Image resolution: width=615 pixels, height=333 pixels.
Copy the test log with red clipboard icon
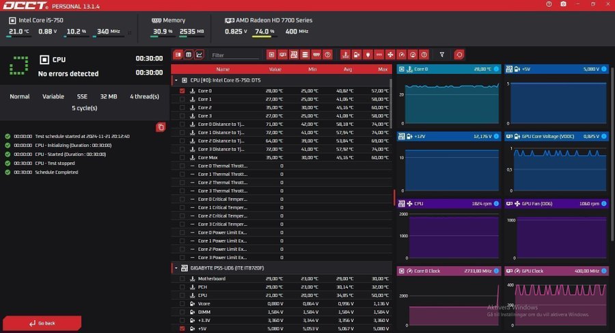[x=161, y=126]
